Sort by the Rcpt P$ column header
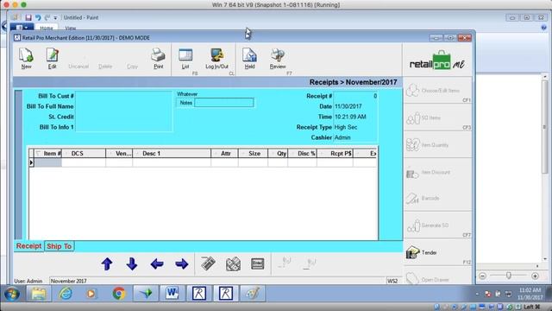552x311 pixels. point(336,154)
